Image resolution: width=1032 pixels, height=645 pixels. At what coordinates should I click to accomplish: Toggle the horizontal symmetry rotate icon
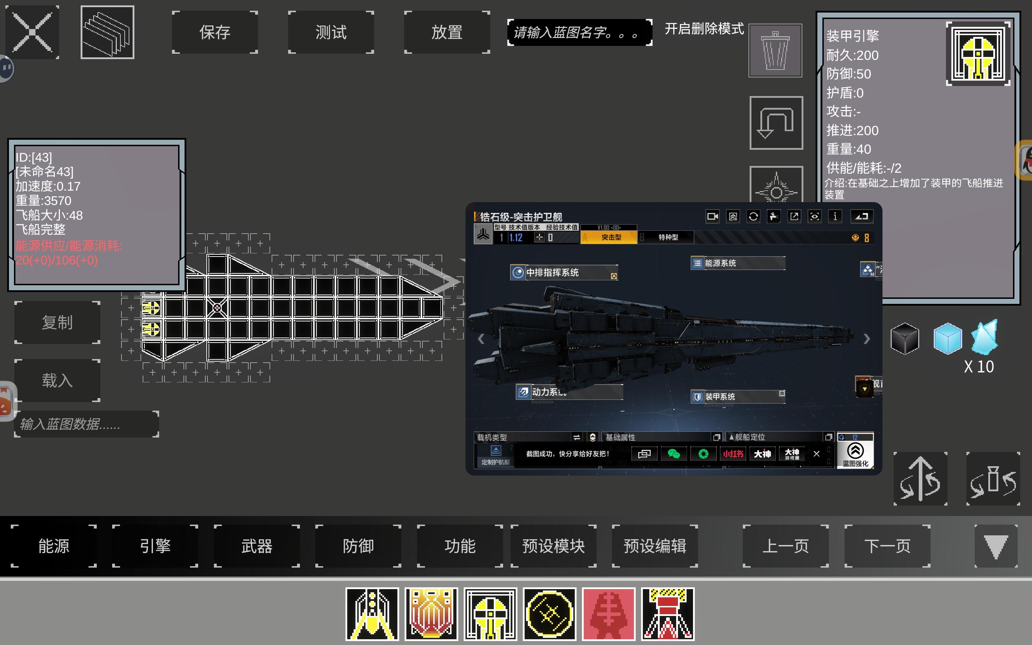(993, 479)
